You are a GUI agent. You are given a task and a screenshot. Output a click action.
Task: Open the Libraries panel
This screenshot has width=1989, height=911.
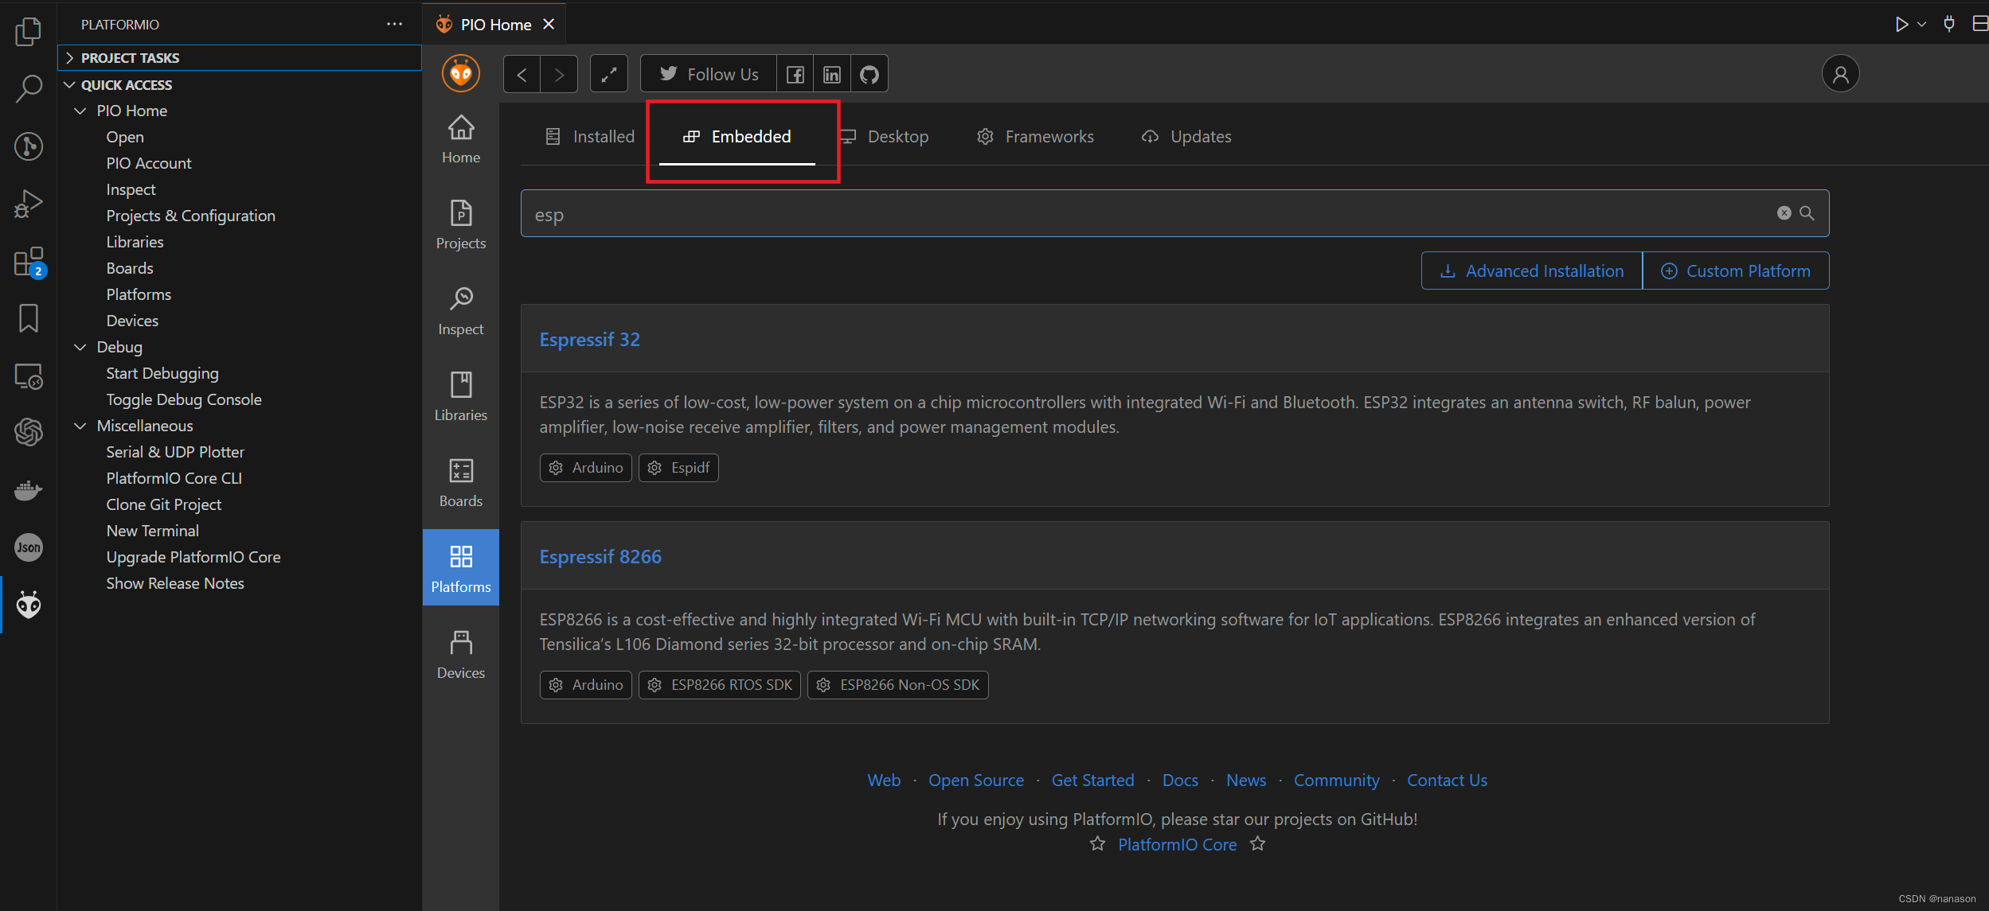[460, 396]
